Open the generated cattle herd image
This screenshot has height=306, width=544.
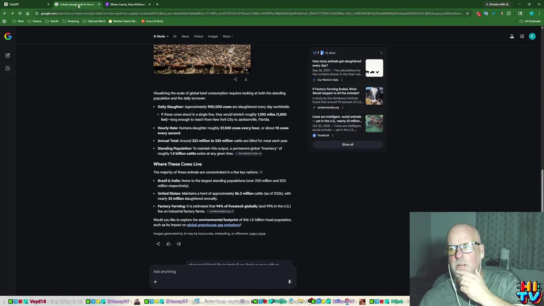pos(202,59)
